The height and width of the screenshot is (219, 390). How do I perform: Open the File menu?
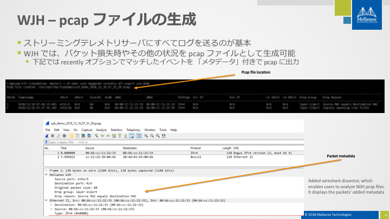coord(48,130)
